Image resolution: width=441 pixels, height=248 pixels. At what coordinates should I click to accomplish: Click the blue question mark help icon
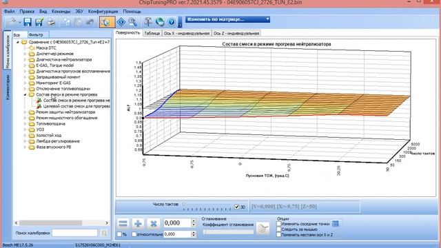(172, 22)
